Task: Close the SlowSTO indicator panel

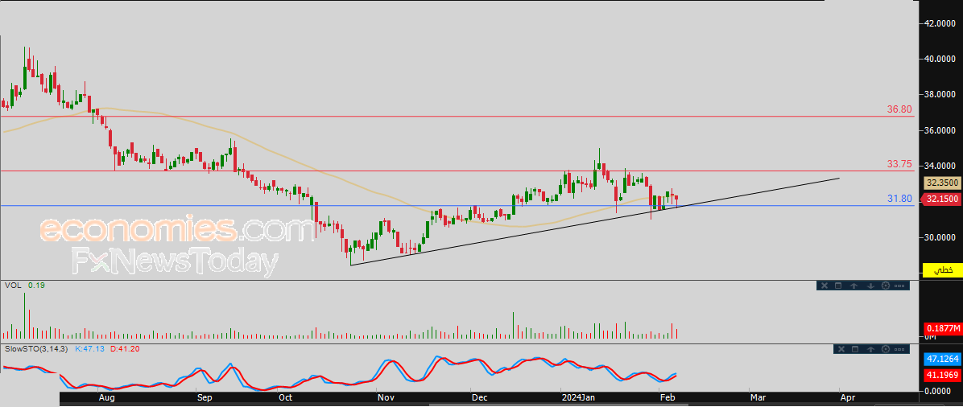Action: click(841, 348)
